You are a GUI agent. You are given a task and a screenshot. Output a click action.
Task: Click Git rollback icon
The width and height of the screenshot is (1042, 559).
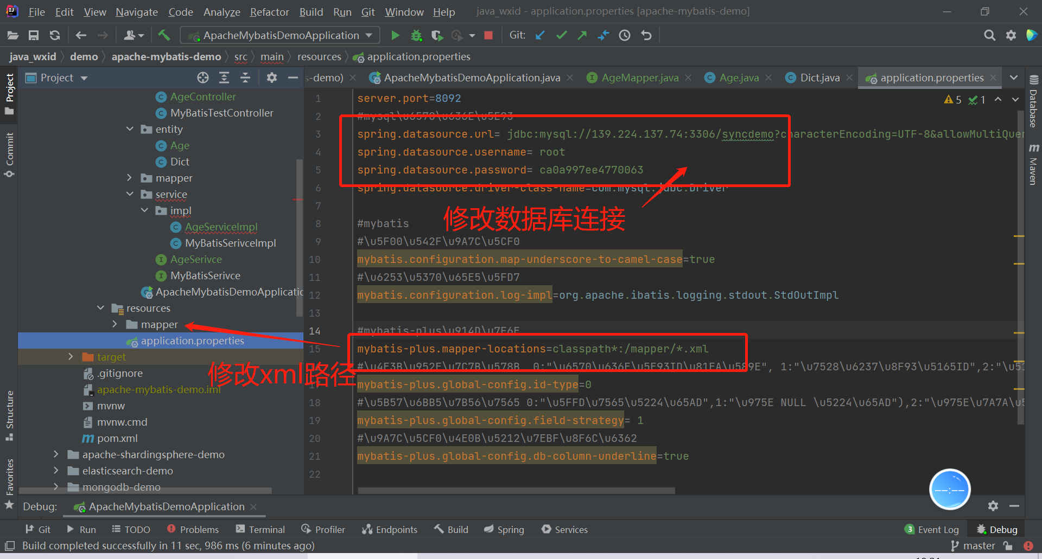tap(646, 35)
